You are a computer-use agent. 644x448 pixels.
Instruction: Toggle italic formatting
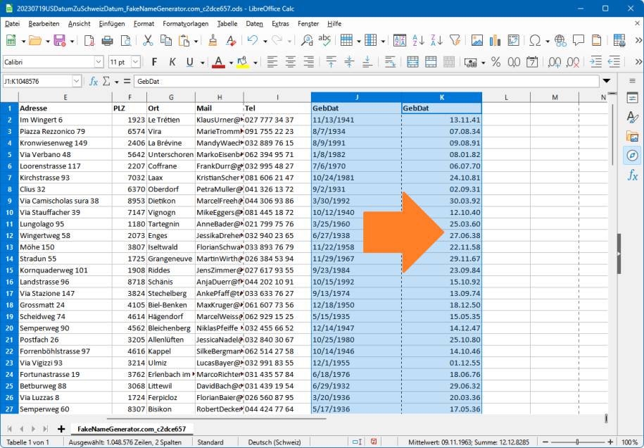tap(171, 62)
